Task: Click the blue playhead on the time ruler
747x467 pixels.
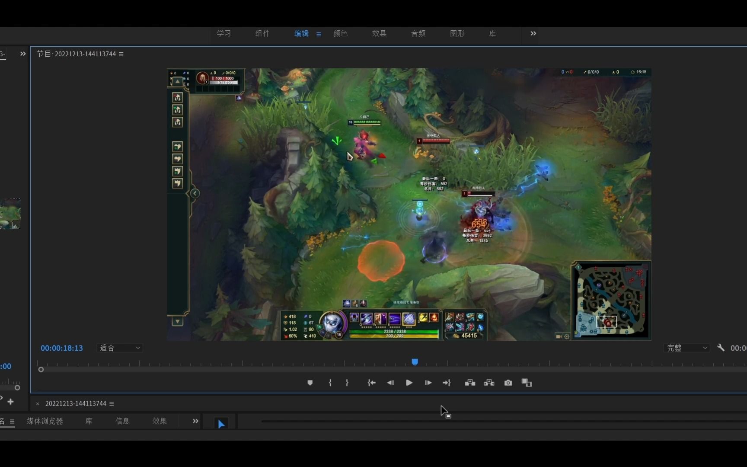Action: click(x=415, y=362)
